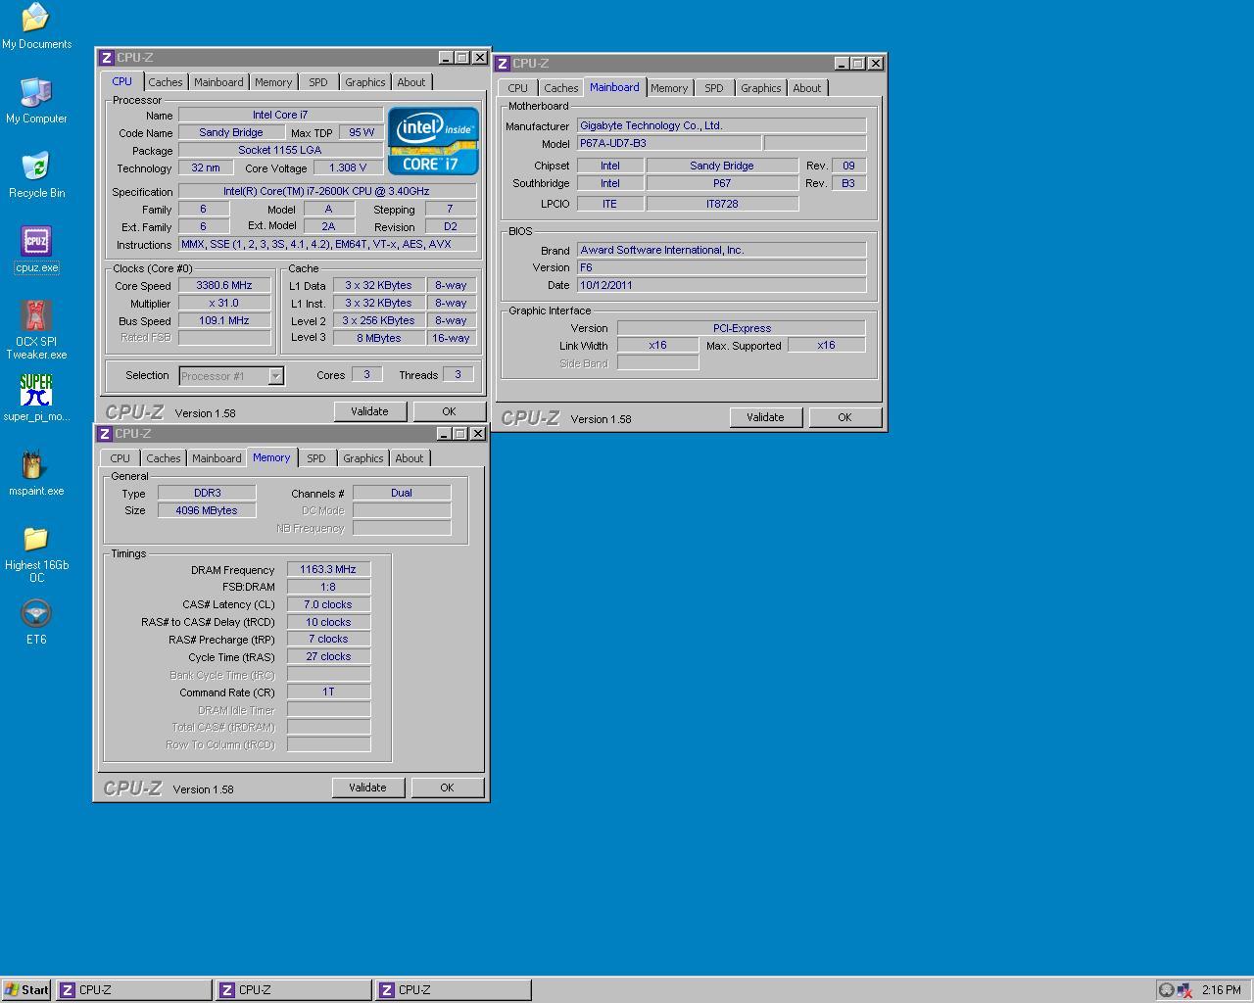Select OCX SPI Tweaker.exe icon

coord(36,330)
